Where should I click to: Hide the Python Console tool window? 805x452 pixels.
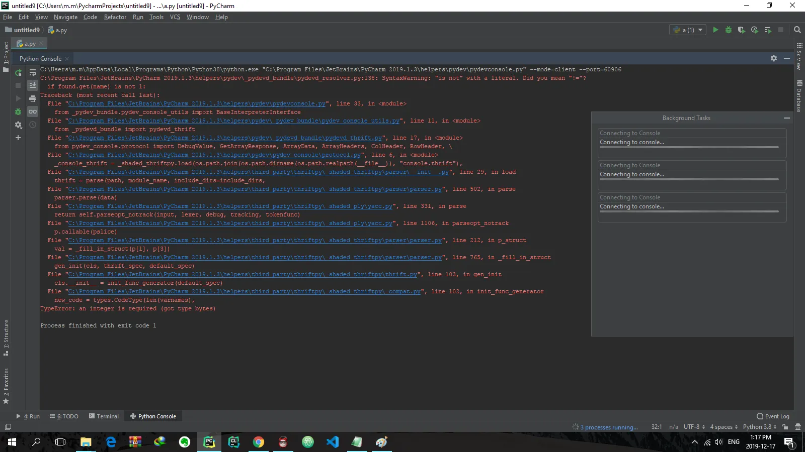(787, 58)
